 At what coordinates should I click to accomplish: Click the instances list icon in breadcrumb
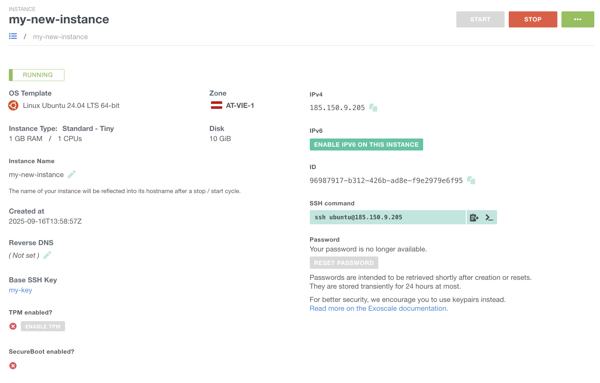[x=13, y=36]
